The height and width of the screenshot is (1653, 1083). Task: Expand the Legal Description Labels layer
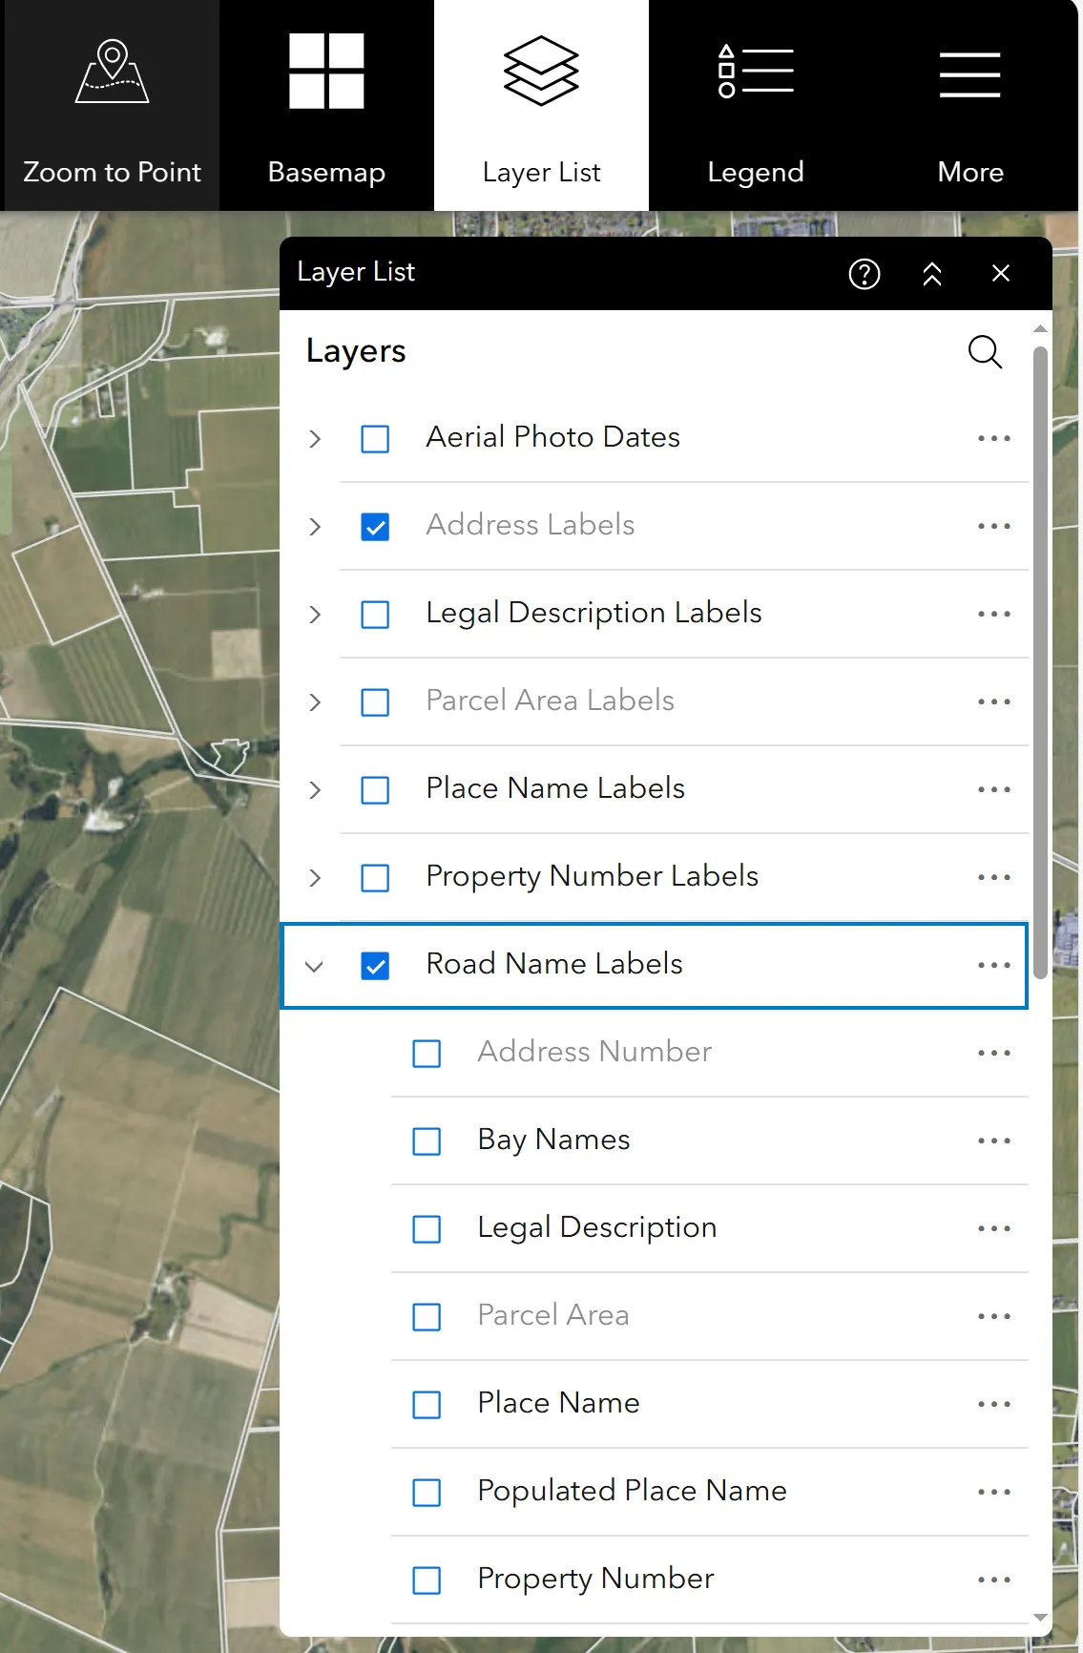tap(315, 615)
